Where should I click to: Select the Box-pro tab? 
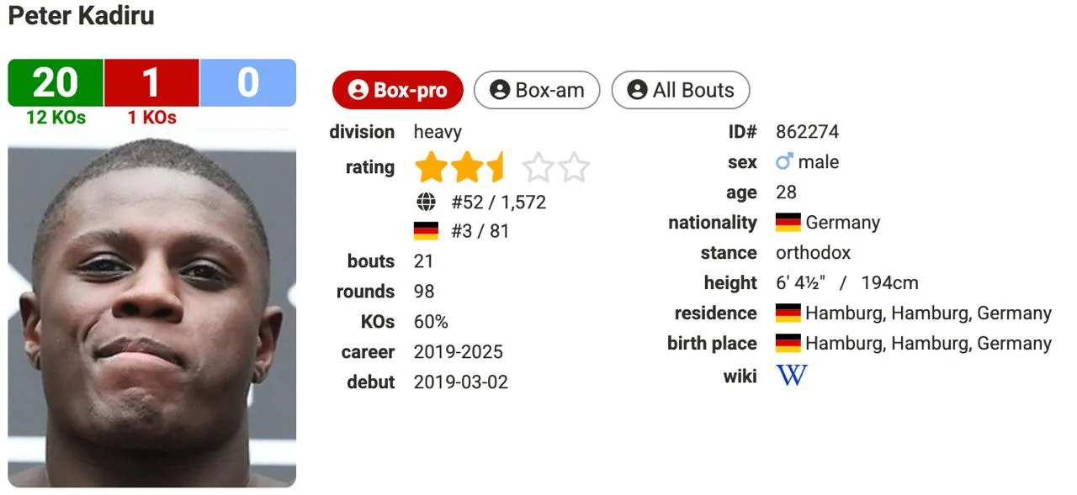click(x=397, y=90)
